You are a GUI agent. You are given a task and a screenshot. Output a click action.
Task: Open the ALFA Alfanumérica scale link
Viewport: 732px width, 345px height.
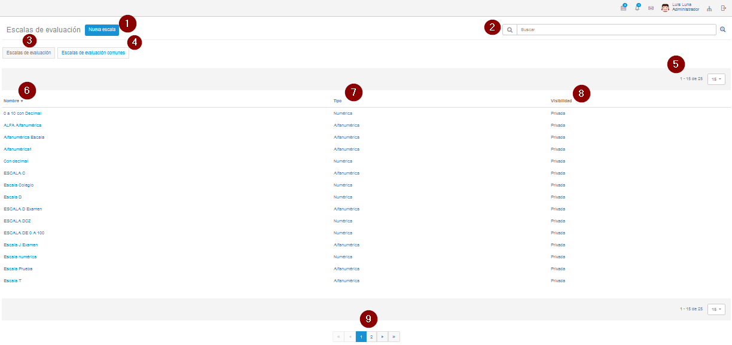pyautogui.click(x=22, y=125)
